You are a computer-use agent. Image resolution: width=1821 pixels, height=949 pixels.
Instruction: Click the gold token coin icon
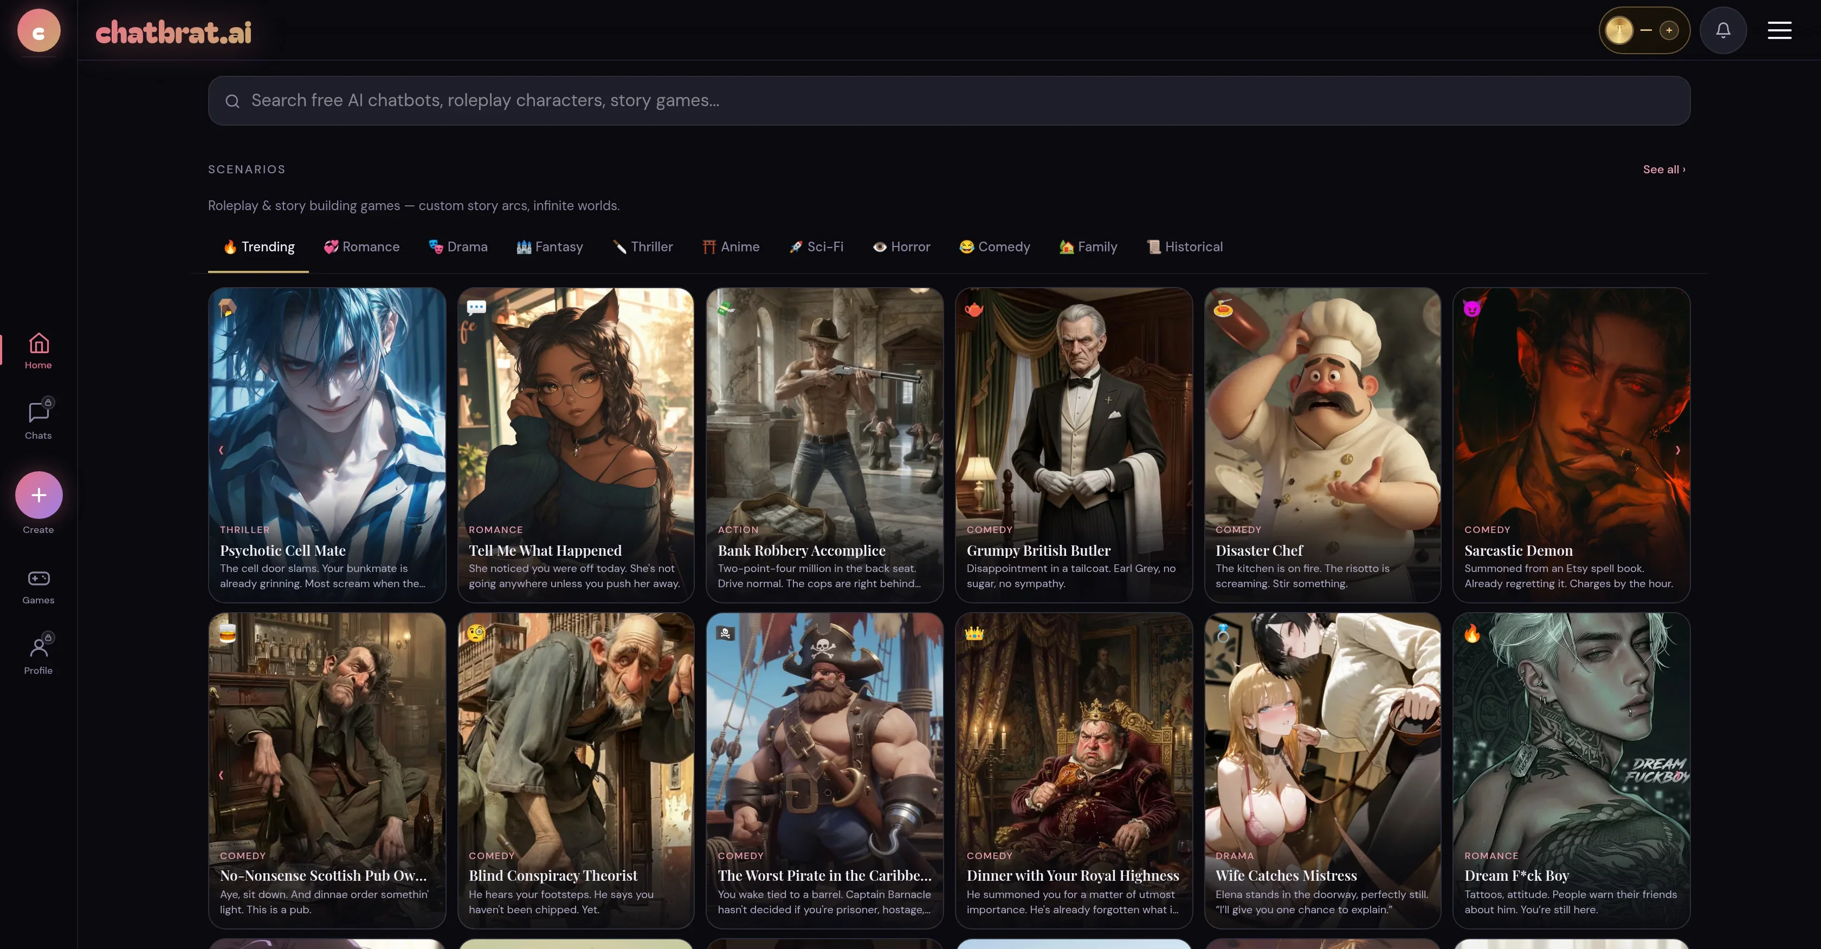click(1619, 30)
